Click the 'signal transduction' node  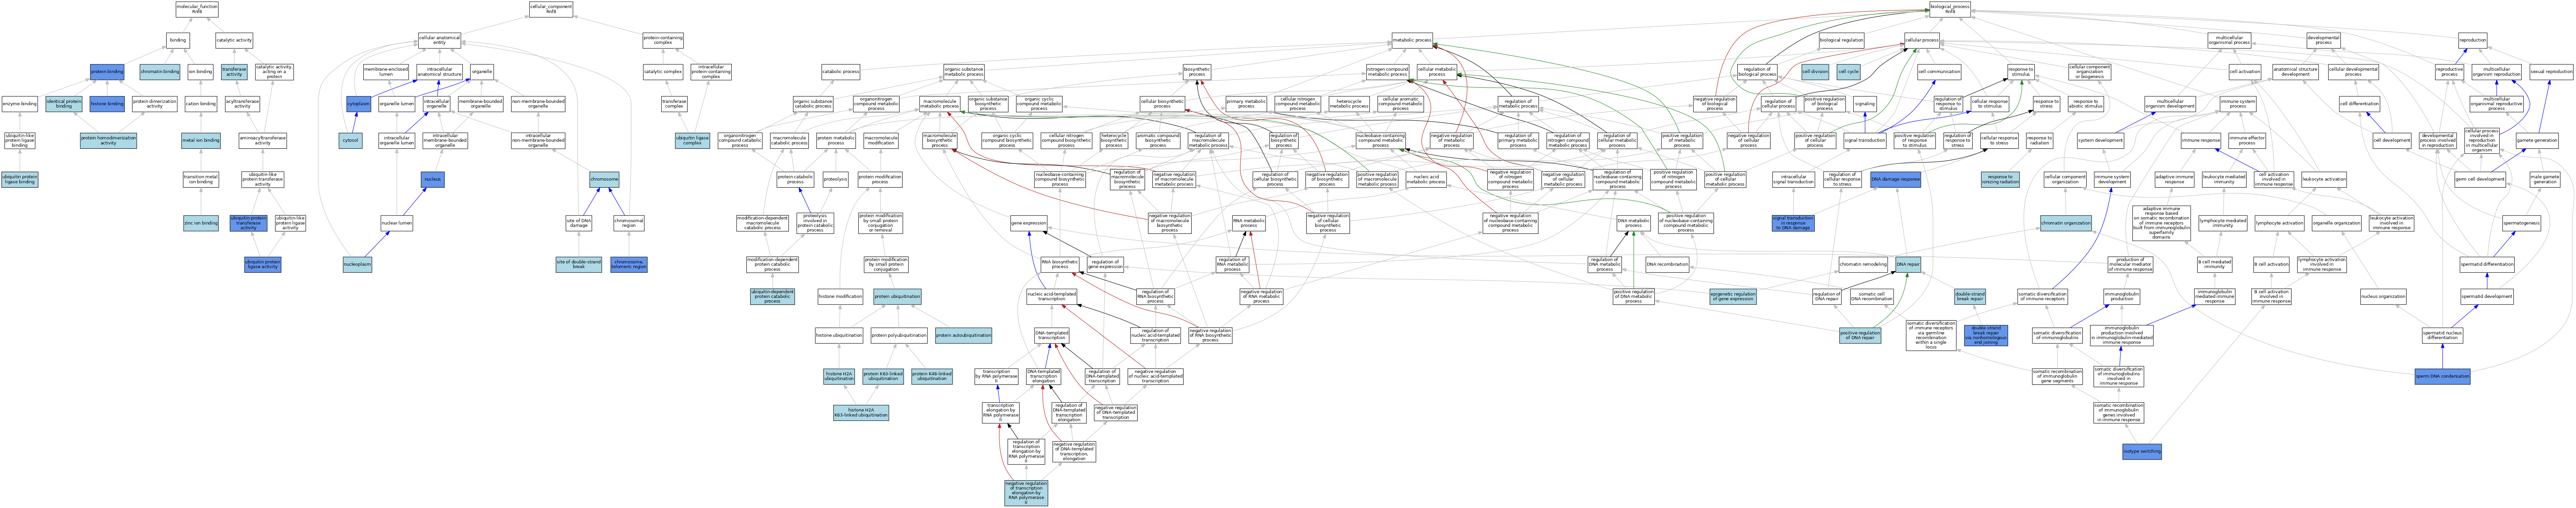coord(1864,140)
